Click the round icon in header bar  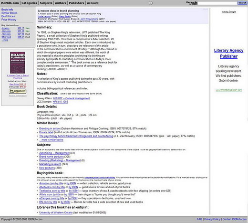point(151,3)
